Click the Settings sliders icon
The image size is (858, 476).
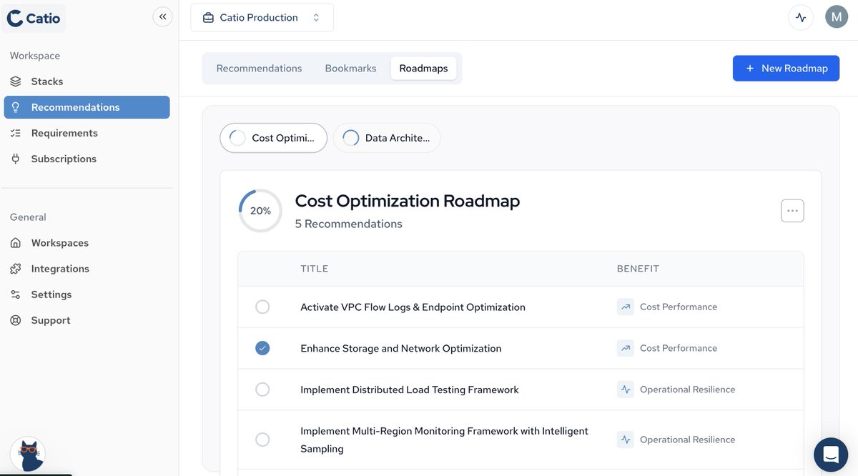pos(16,294)
